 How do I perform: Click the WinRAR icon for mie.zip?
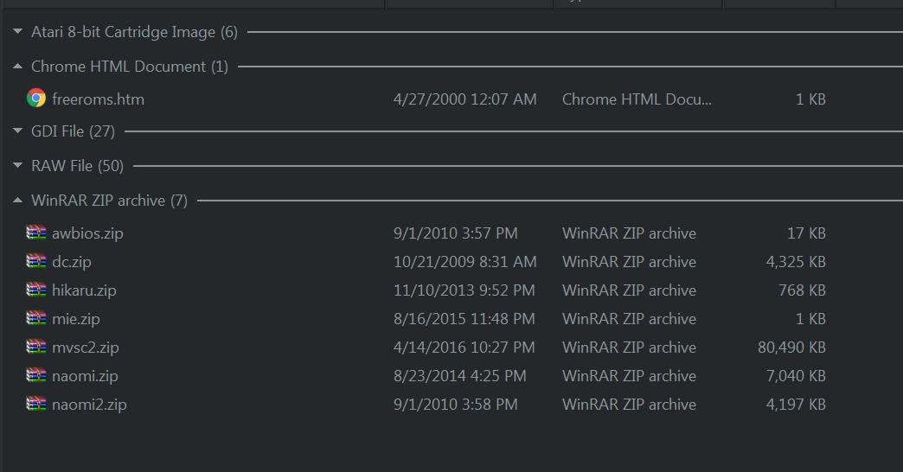[36, 318]
